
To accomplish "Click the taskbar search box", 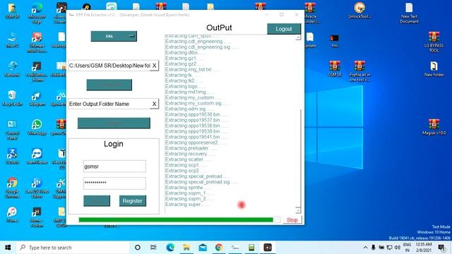I will 73,248.
